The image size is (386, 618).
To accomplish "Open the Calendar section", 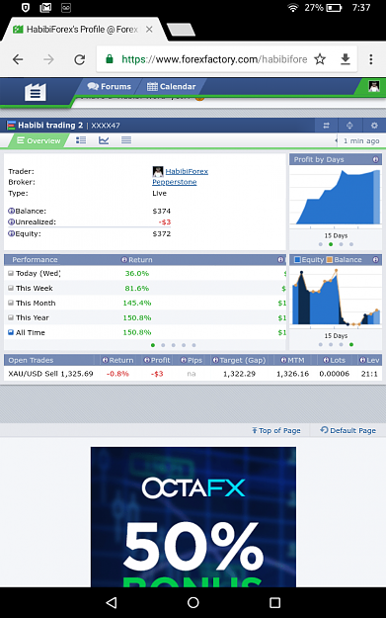I will [171, 86].
